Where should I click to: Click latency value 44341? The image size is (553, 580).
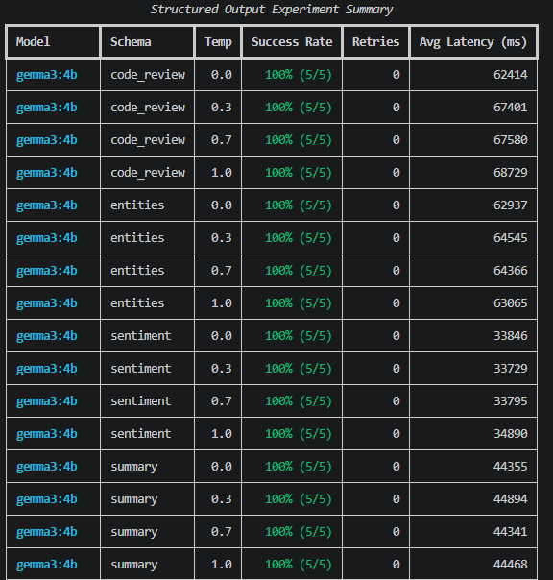click(x=510, y=532)
